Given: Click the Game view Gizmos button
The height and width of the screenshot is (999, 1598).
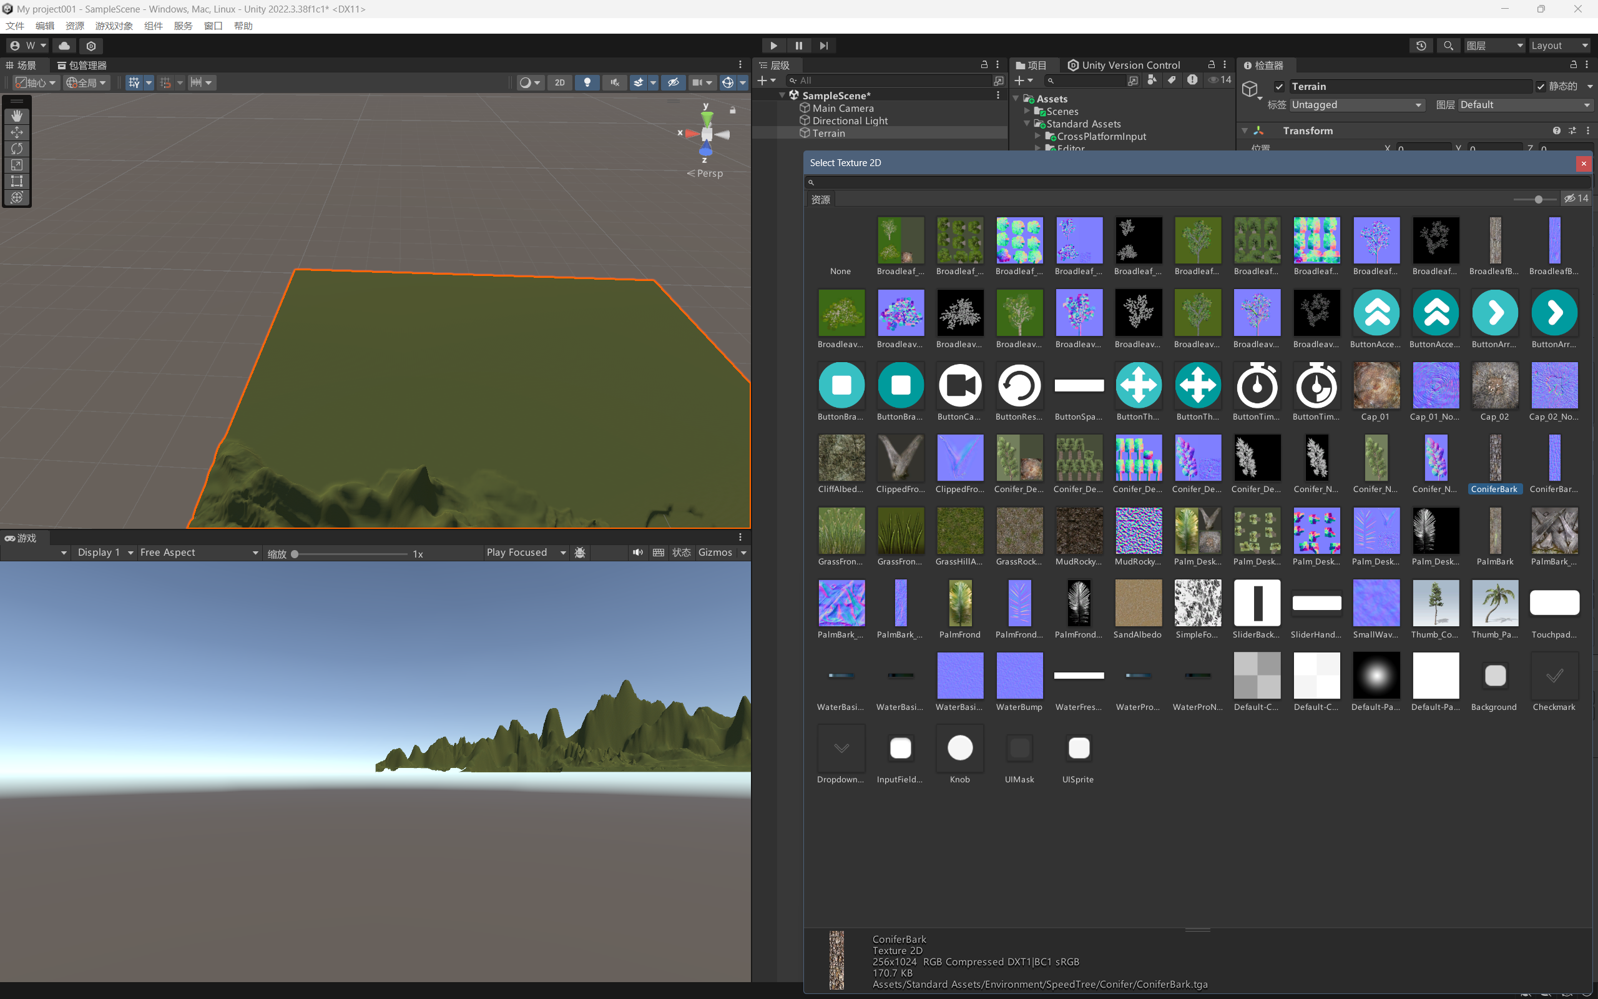Looking at the screenshot, I should [715, 553].
